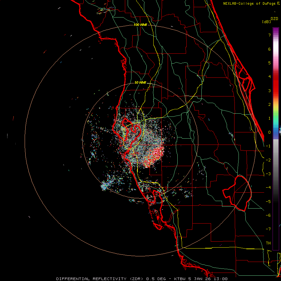The width and height of the screenshot is (281, 281).
Task: Click the 4 dB value on scale
Action: (x=269, y=77)
